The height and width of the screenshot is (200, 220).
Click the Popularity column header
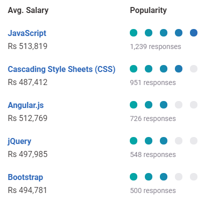tap(148, 10)
